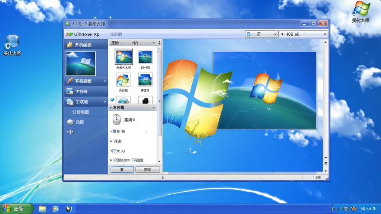Click the clock text in system tray

tap(368, 209)
